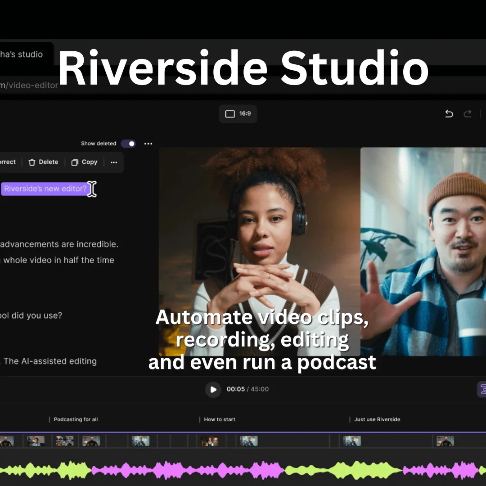Open three-dot menu beside Show deleted
Screen dimensions: 486x486
pyautogui.click(x=148, y=144)
